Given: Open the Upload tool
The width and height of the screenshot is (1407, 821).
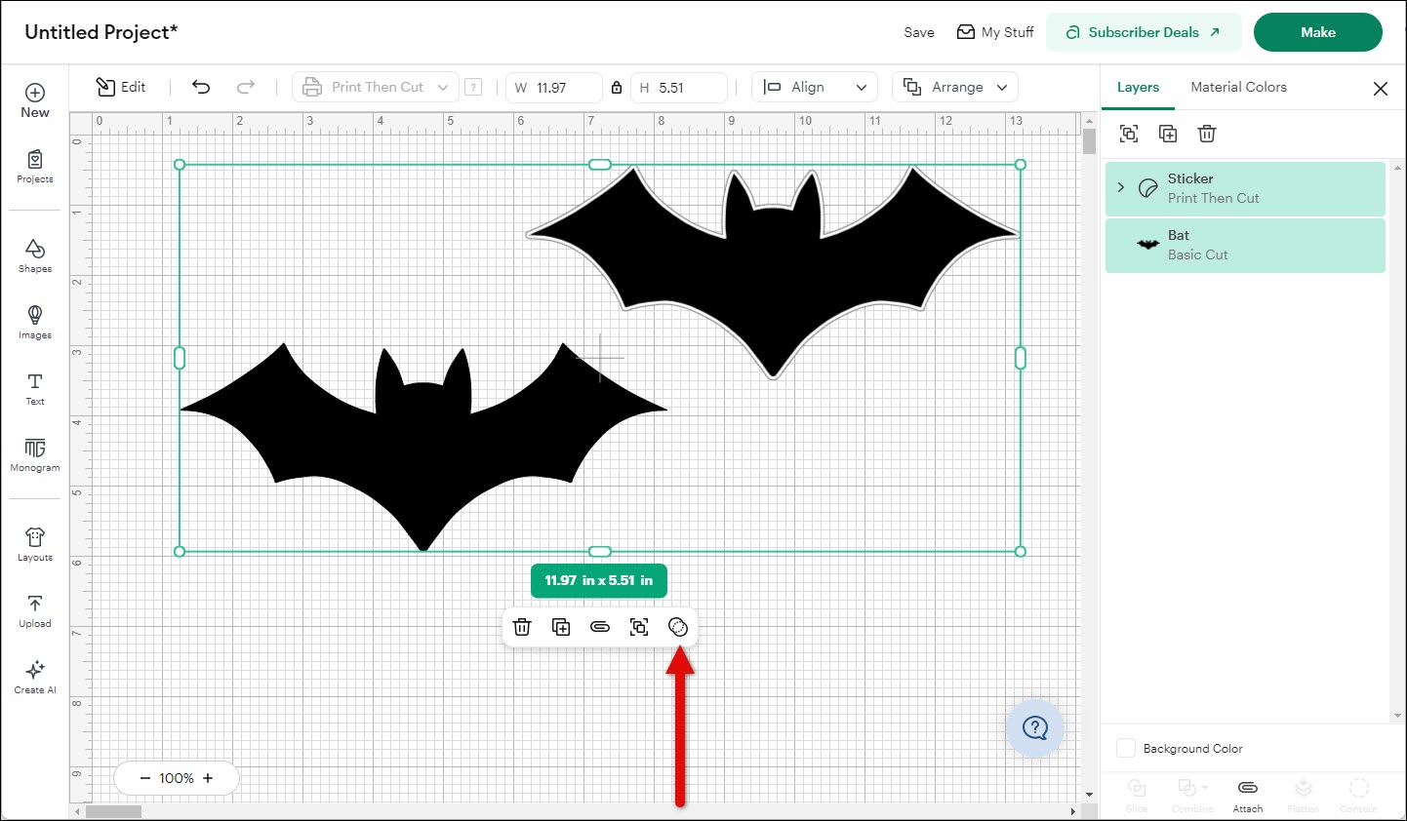Looking at the screenshot, I should coord(35,610).
